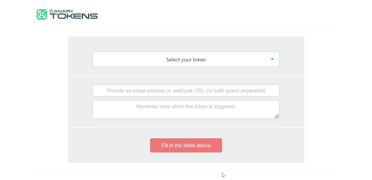Click the green Canarytokens logo icon

click(x=42, y=15)
